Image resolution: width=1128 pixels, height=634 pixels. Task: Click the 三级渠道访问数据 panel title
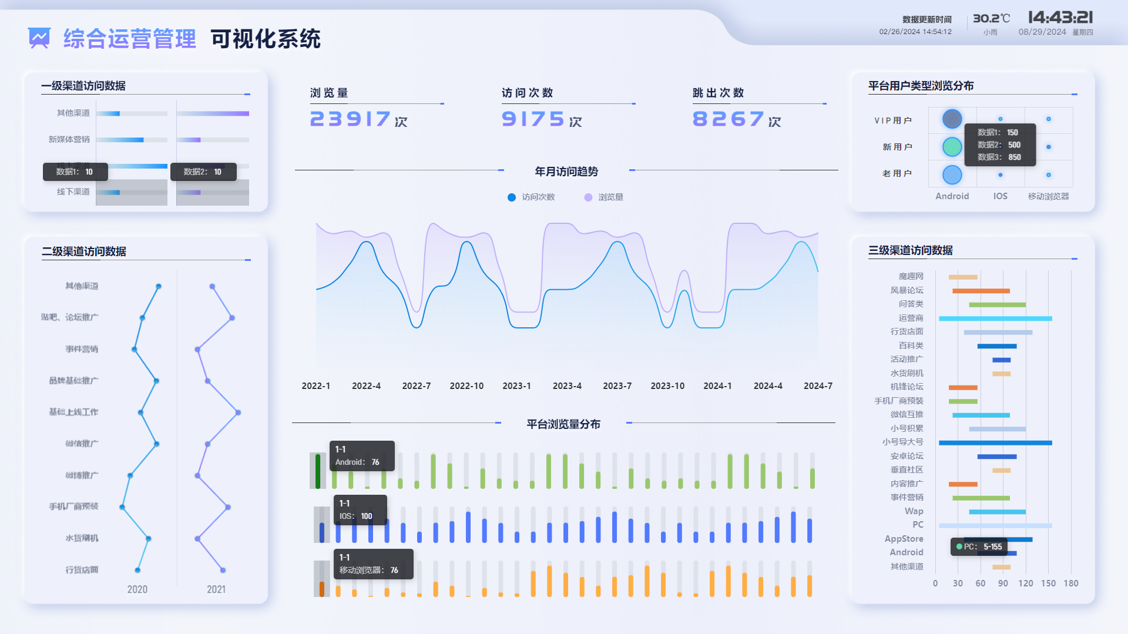(911, 250)
